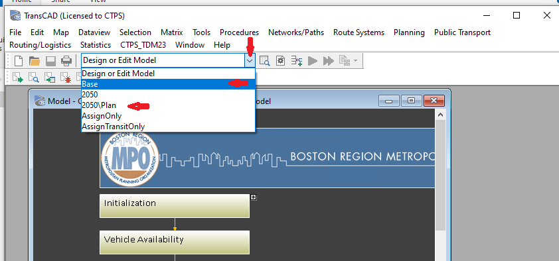Click the model report tree icon

(x=345, y=61)
